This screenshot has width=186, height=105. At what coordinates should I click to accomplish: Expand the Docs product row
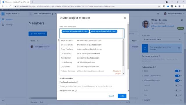143,71
